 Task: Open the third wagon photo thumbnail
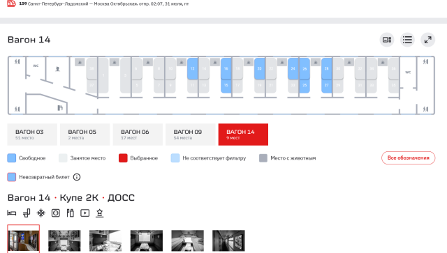click(105, 240)
